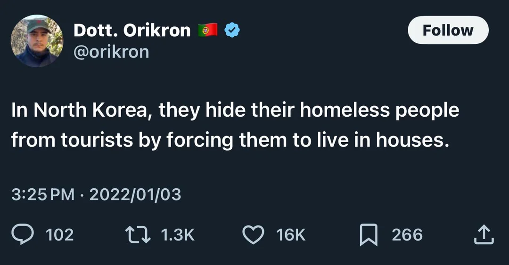Bookmark the tweet with the bookmark icon

click(368, 235)
